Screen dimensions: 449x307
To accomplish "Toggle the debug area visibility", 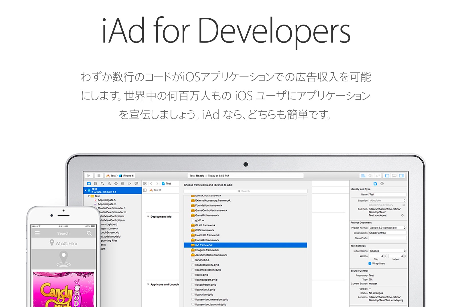I will pos(394,176).
